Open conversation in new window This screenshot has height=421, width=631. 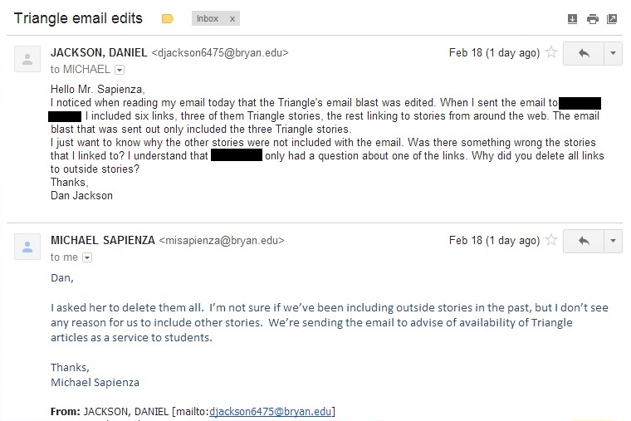point(612,18)
